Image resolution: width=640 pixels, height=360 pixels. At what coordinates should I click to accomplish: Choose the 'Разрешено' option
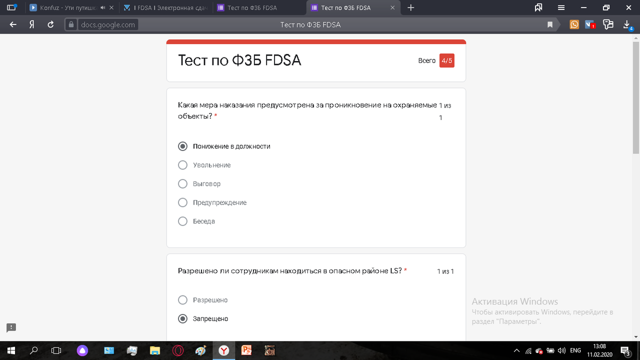click(182, 300)
